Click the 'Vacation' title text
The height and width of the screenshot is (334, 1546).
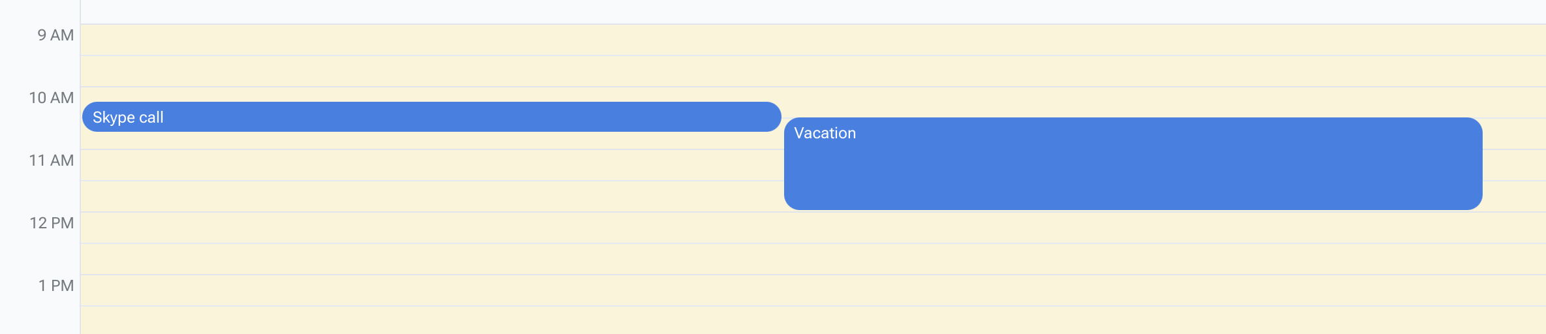pos(825,133)
